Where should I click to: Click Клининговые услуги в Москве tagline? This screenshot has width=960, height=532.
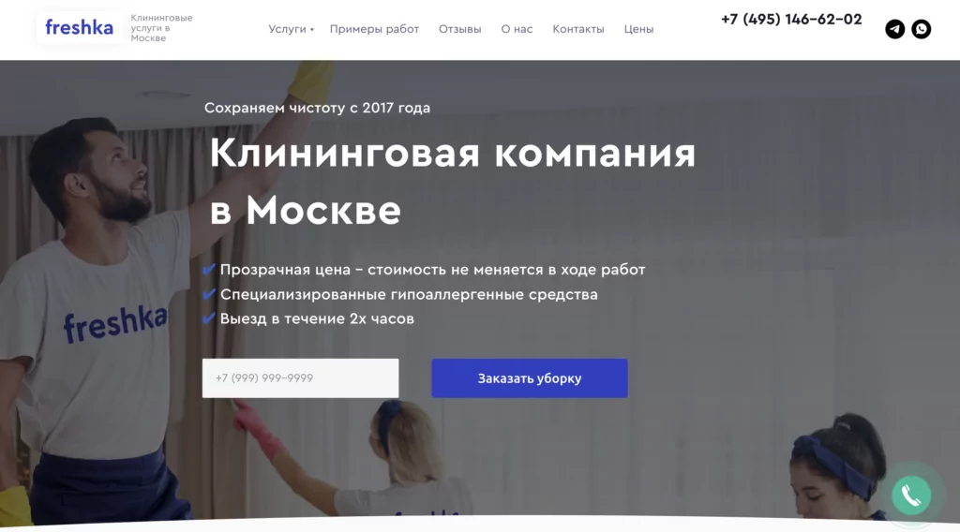pos(161,28)
